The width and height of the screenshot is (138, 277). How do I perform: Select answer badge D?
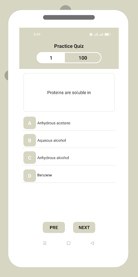coord(30,176)
